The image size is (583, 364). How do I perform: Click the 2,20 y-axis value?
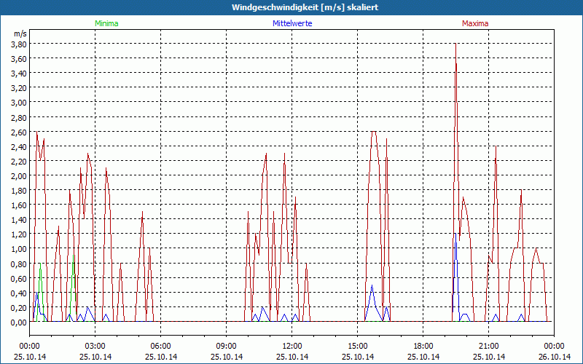coord(19,161)
